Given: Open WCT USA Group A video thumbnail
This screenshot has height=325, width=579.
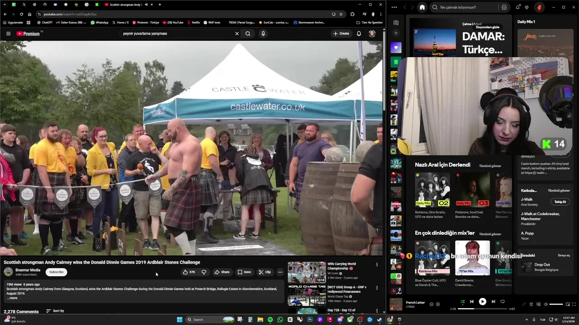Looking at the screenshot, I should (307, 295).
